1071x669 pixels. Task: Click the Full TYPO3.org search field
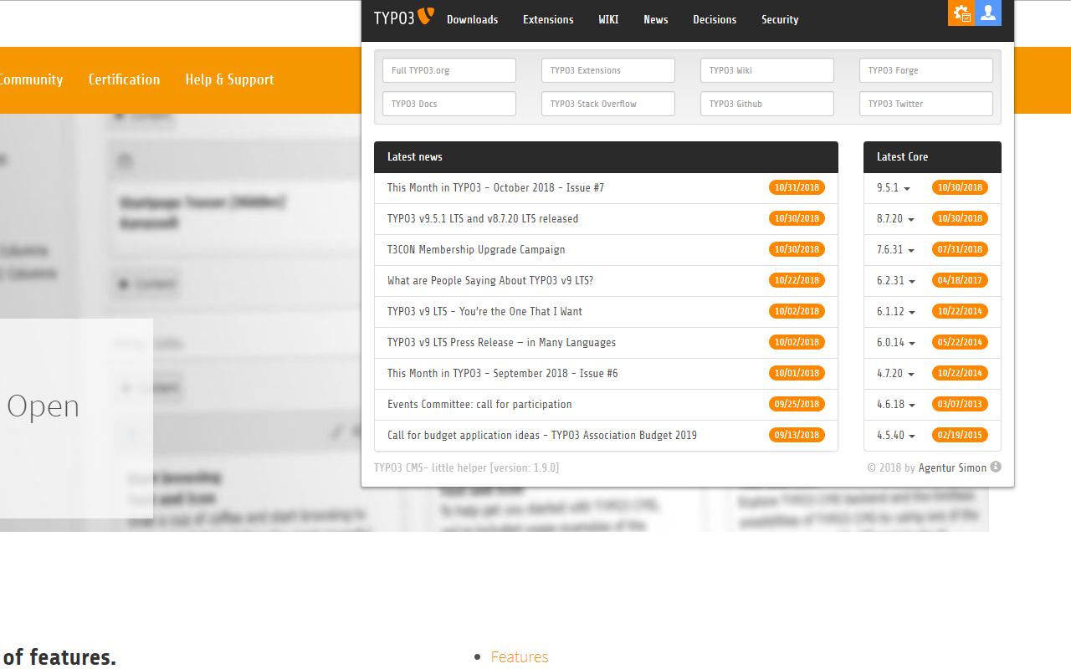(x=448, y=70)
